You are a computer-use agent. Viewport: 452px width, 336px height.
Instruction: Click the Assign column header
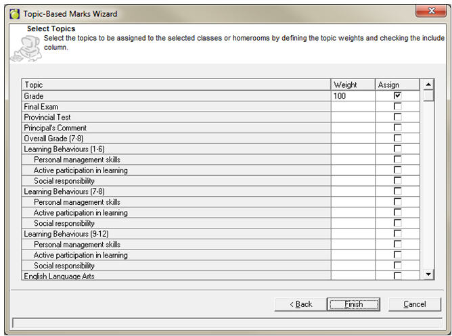(x=397, y=85)
